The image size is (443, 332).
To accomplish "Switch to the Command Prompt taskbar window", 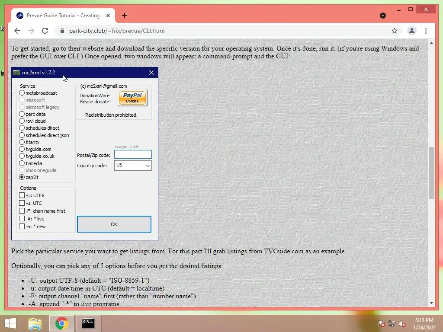I will pos(88,323).
